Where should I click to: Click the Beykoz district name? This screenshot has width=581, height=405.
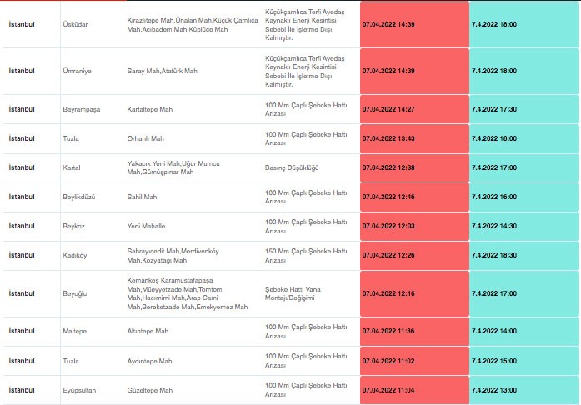74,226
